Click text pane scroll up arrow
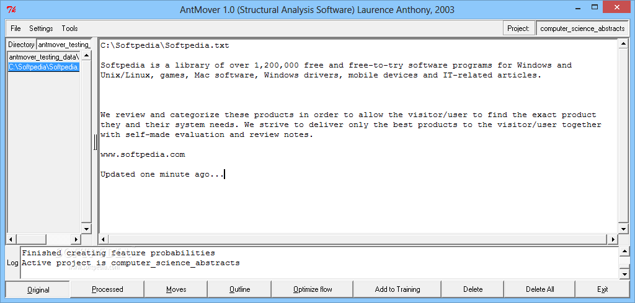 coord(623,44)
